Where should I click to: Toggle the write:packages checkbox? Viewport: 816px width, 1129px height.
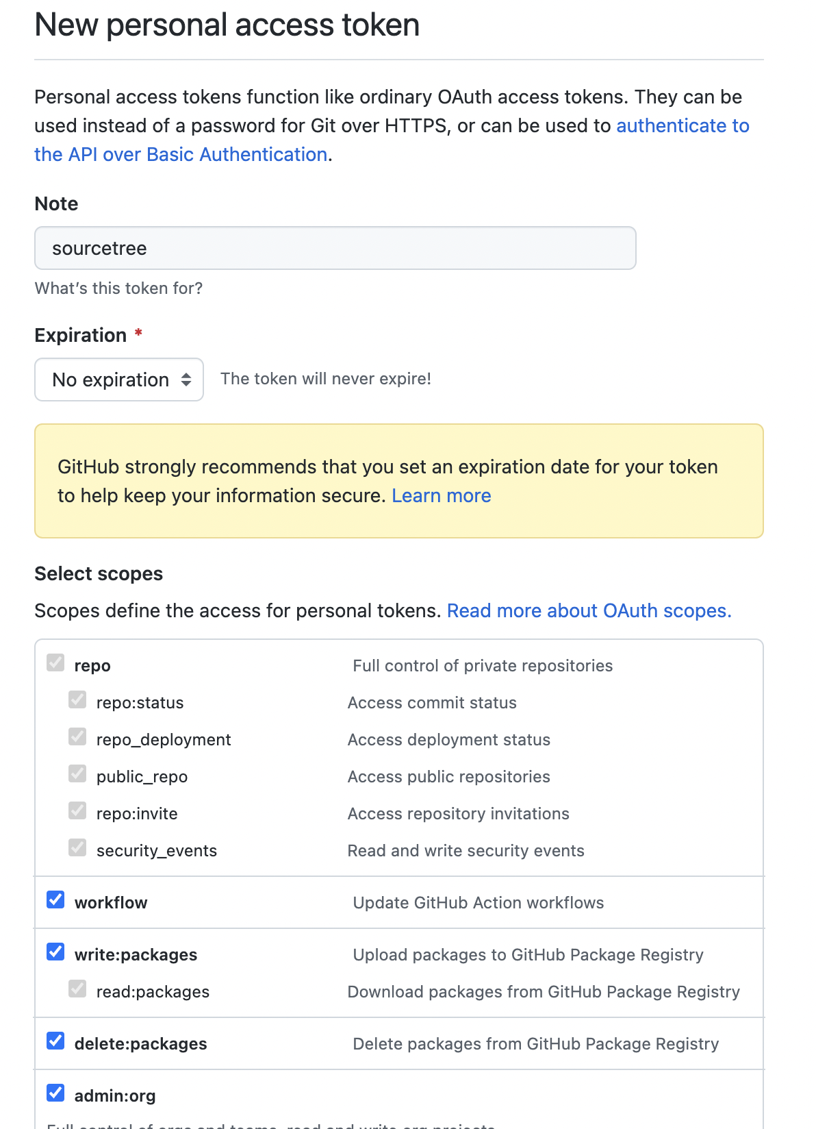[x=55, y=952]
